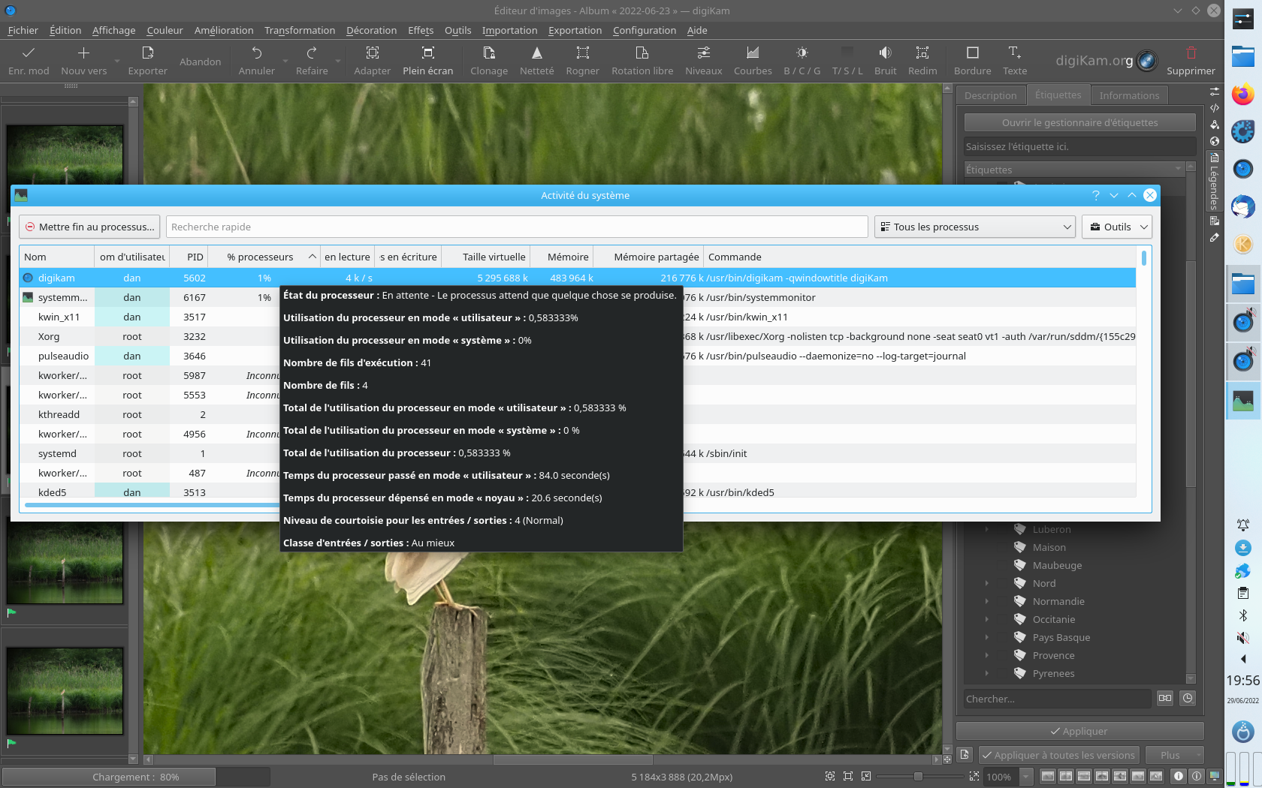Sort by % processeurs column header
1262x788 pixels.
tap(264, 257)
